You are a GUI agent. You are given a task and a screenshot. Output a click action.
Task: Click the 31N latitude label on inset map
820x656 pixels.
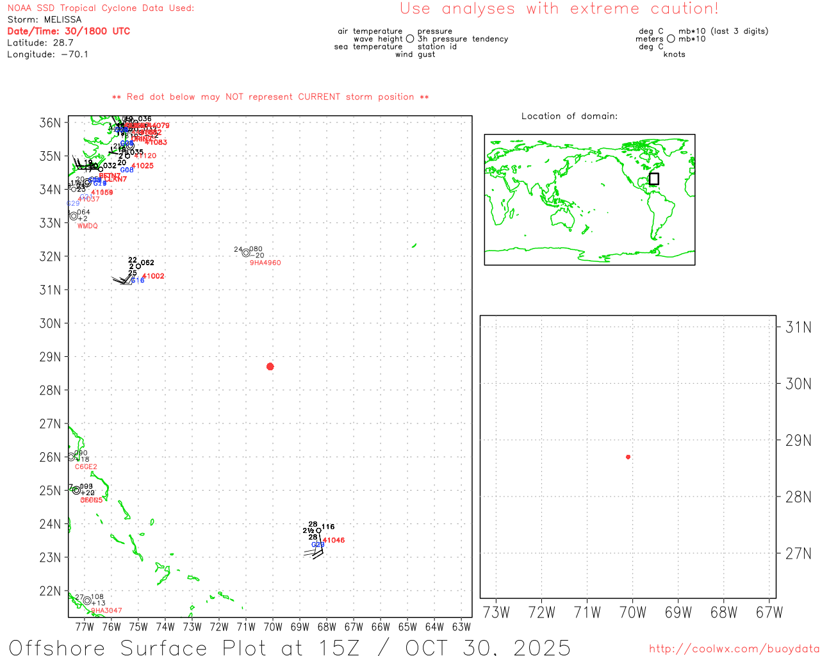coord(798,327)
